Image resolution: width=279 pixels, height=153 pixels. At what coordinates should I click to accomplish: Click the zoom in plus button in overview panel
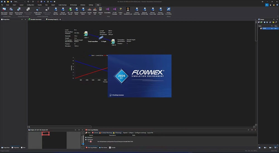pos(83,133)
